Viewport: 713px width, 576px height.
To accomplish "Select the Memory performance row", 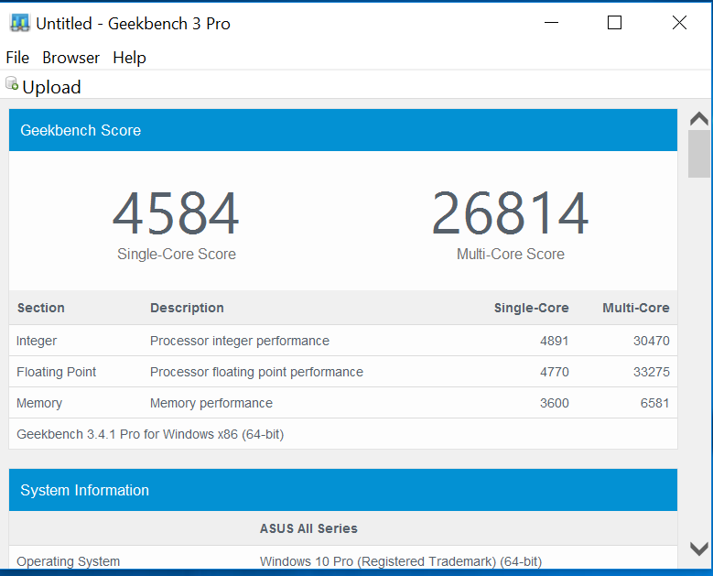I will click(x=342, y=403).
